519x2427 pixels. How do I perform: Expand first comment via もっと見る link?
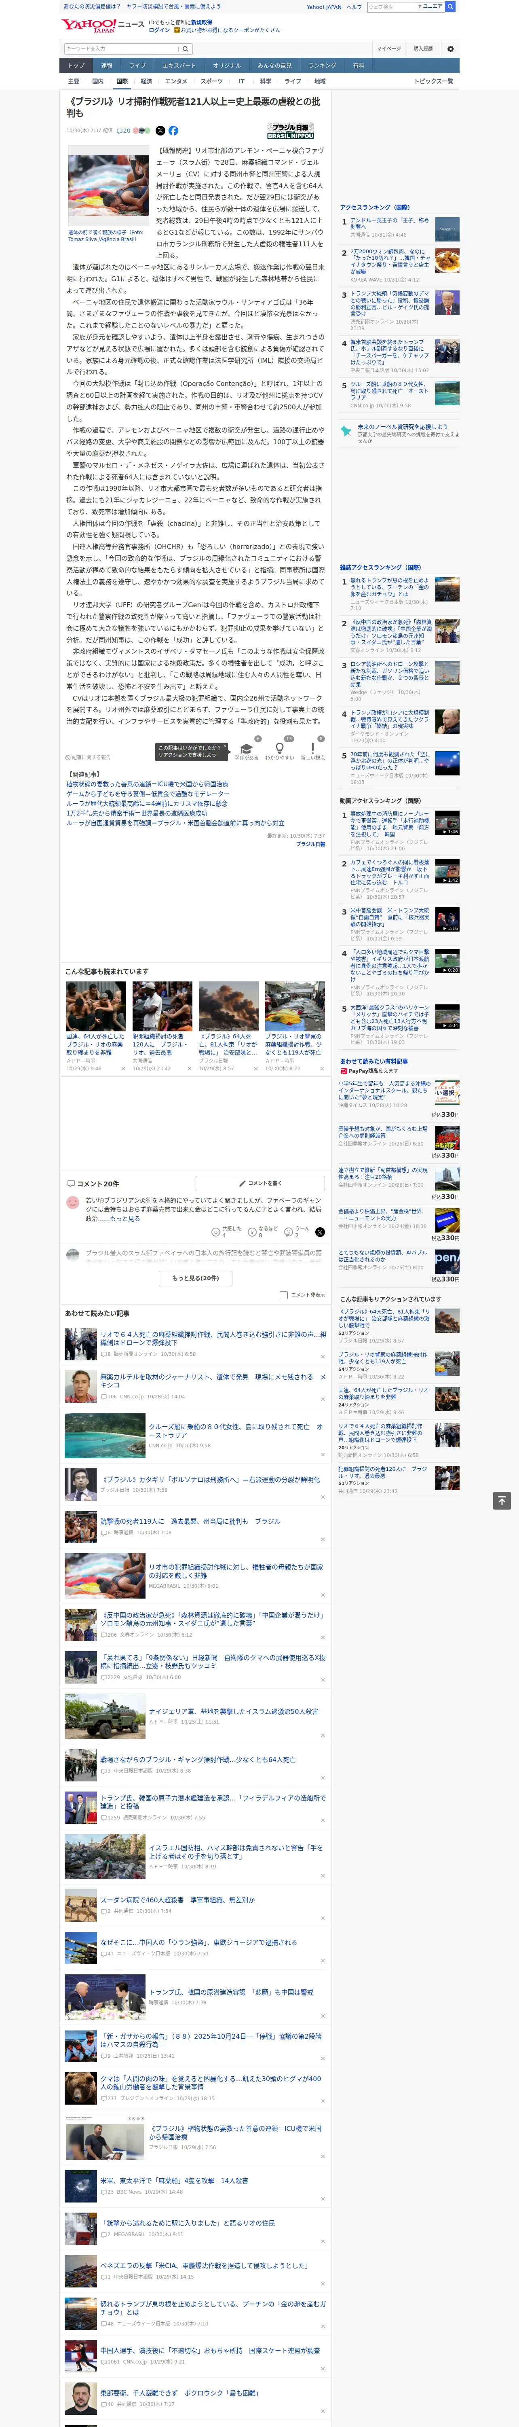pos(124,1219)
